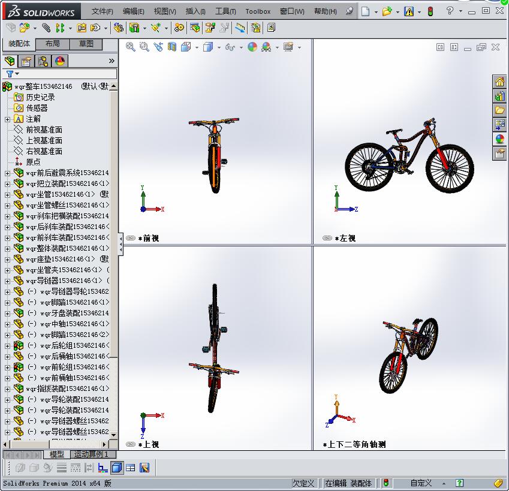The image size is (509, 491).
Task: Click the New document icon
Action: [366, 11]
